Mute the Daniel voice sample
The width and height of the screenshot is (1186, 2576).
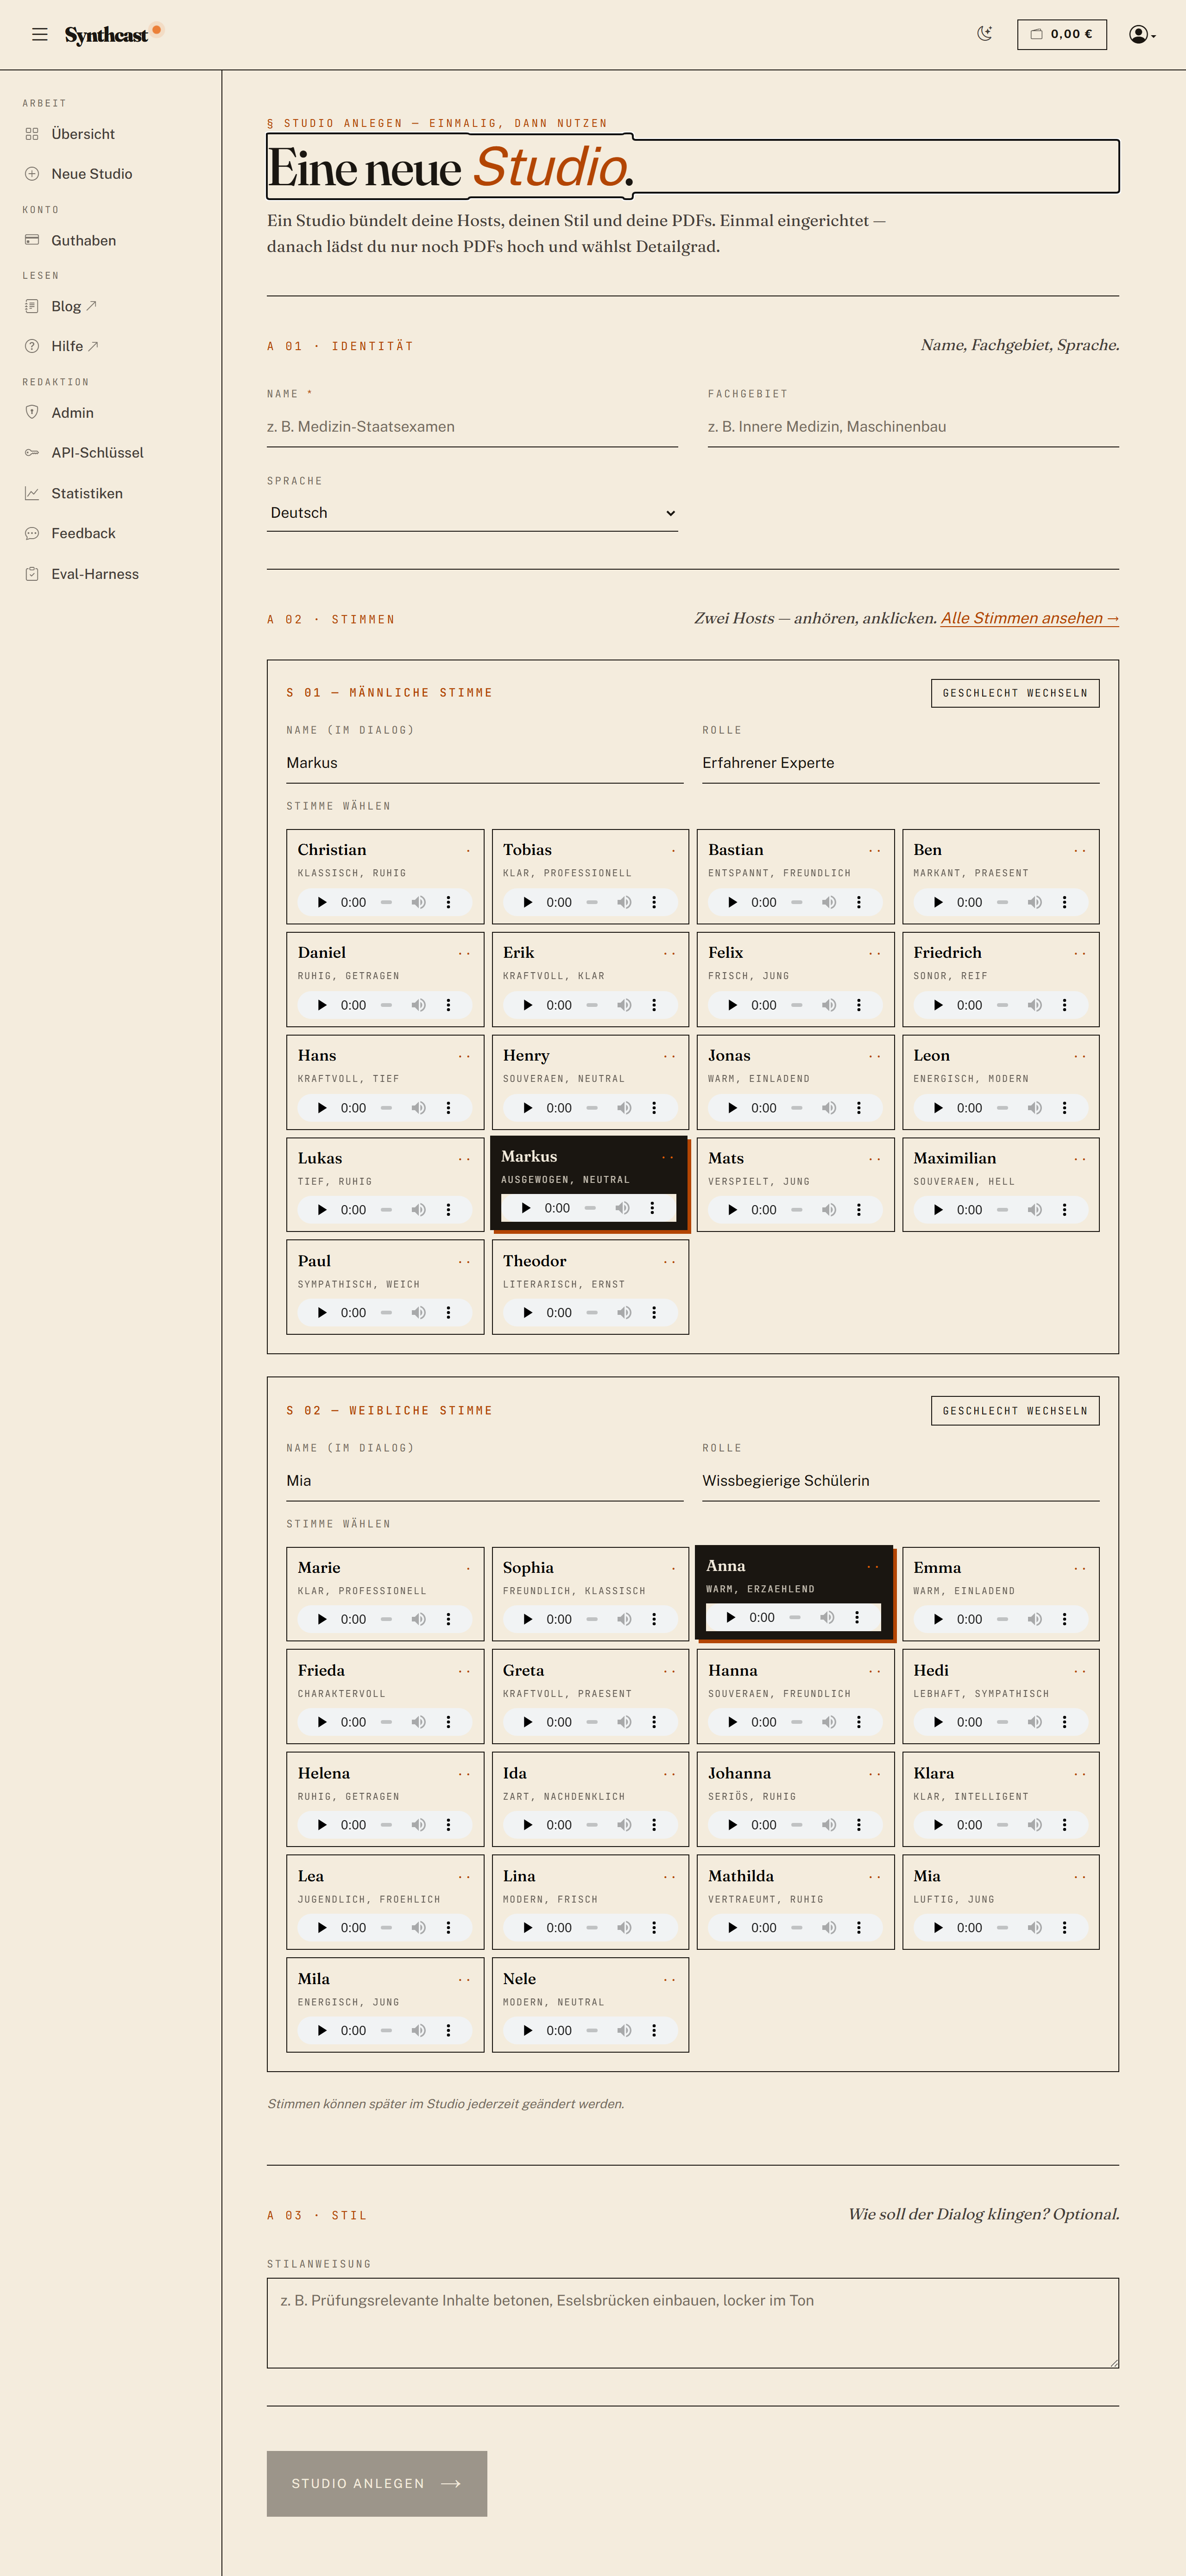(x=419, y=1006)
